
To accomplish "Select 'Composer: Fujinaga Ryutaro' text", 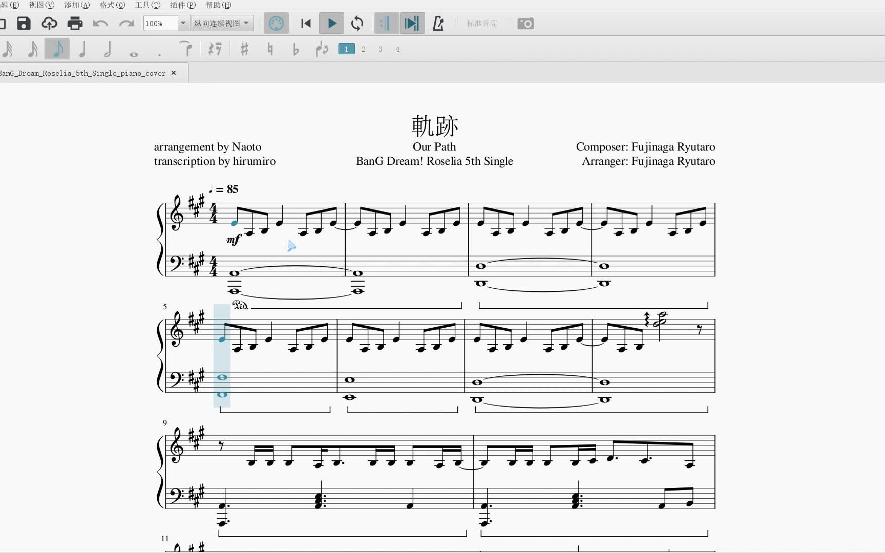I will point(645,146).
